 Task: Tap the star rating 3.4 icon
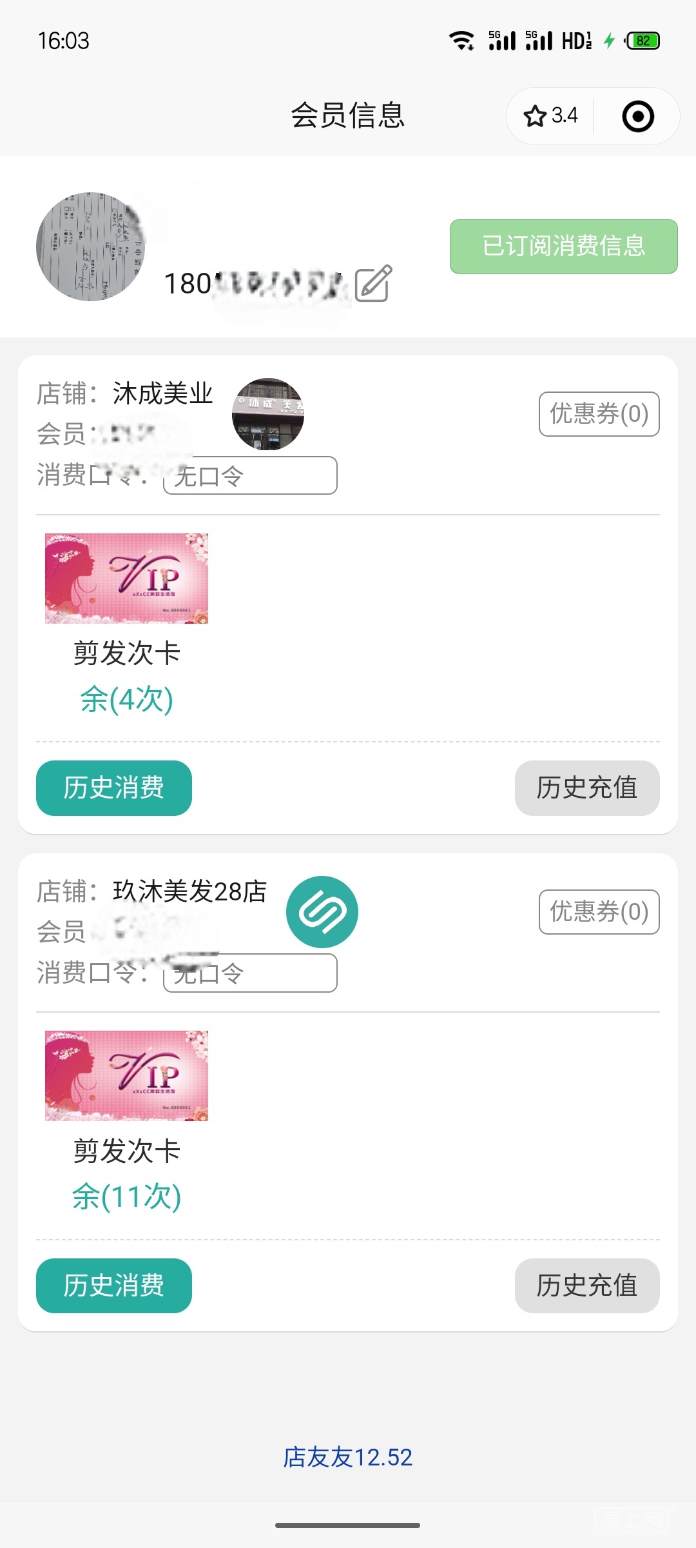click(x=550, y=116)
